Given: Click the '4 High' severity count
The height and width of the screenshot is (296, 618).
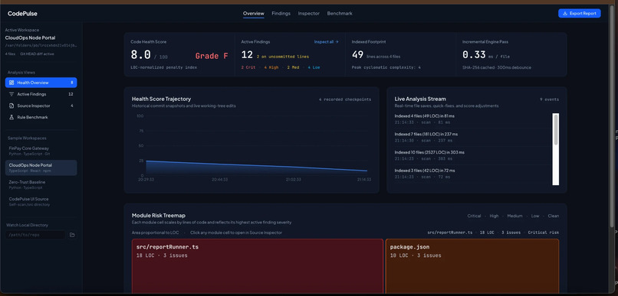Looking at the screenshot, I should [x=271, y=67].
